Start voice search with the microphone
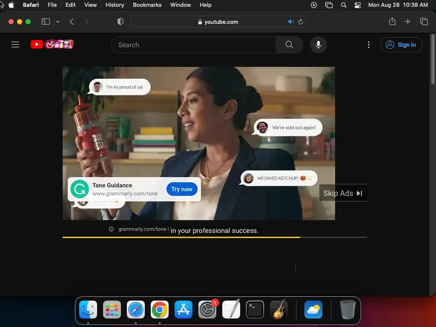 pos(318,44)
